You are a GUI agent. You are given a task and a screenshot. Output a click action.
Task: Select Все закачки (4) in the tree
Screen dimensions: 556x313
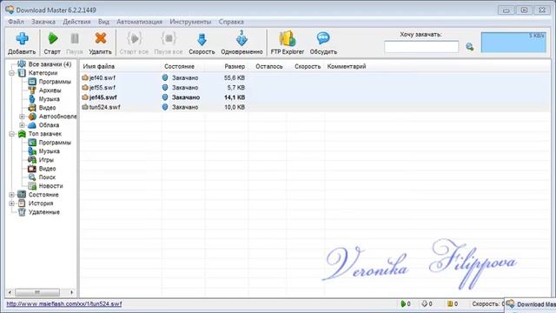[50, 64]
